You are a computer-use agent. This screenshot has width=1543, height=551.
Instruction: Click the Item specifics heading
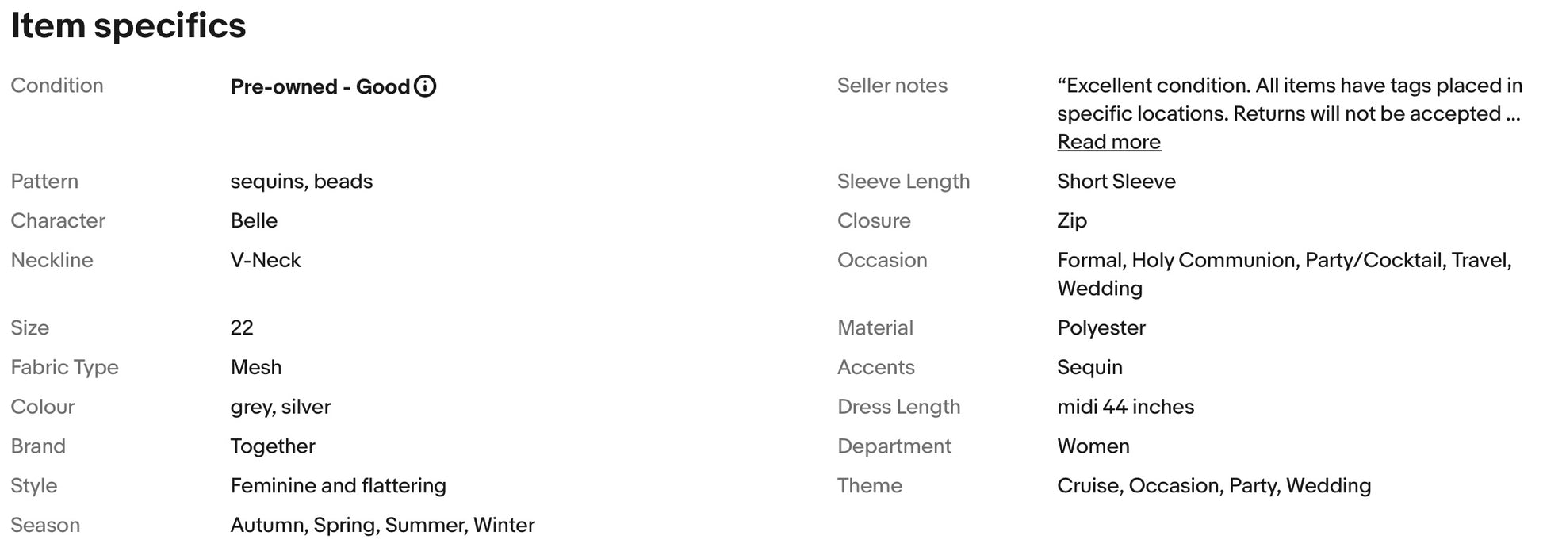pyautogui.click(x=128, y=25)
